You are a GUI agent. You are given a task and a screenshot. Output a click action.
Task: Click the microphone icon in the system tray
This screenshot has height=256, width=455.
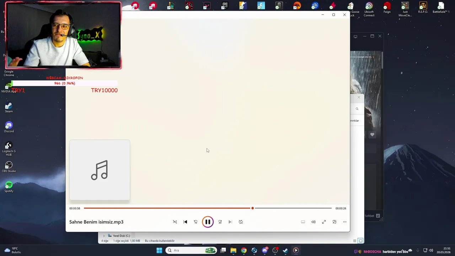pyautogui.click(x=418, y=250)
